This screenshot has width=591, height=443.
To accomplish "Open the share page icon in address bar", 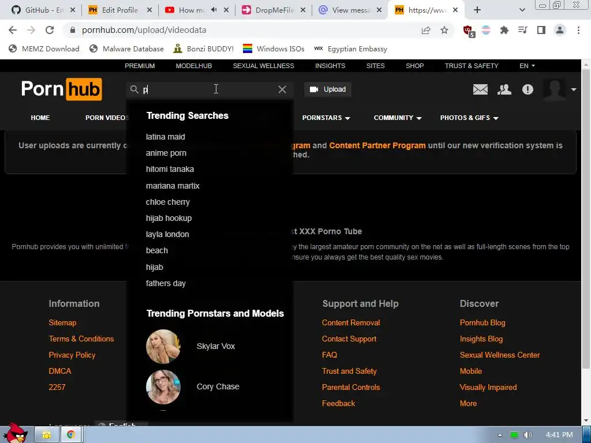I will tap(426, 30).
